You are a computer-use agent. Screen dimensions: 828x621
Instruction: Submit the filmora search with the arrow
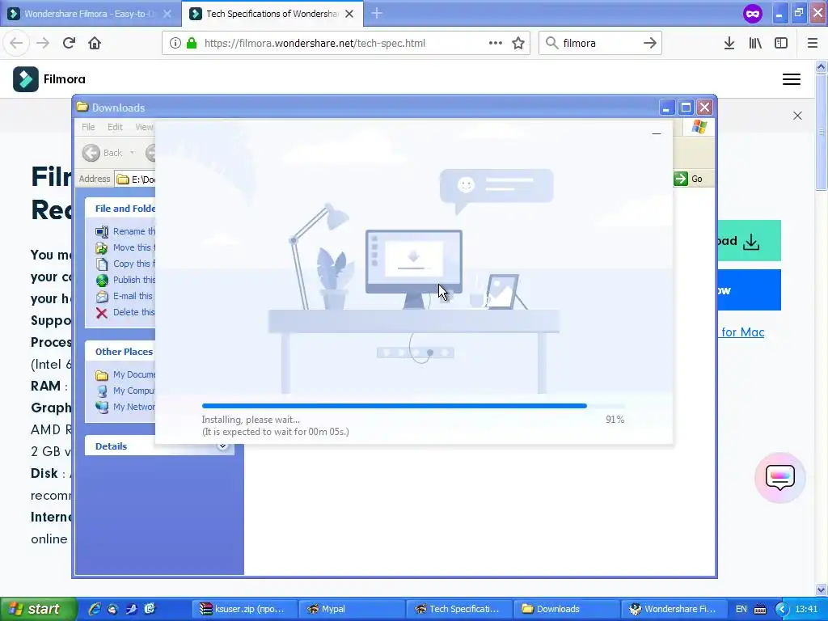coord(650,43)
